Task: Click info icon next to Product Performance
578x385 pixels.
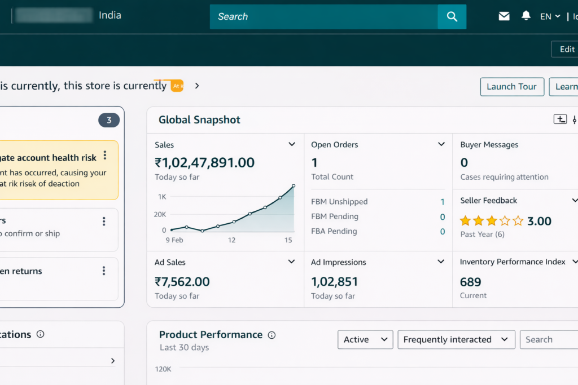Action: coord(272,335)
